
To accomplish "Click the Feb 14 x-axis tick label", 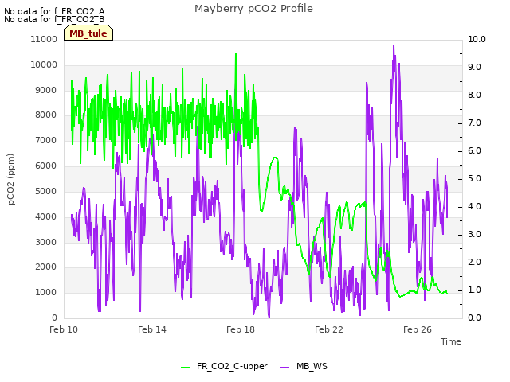I will [152, 329].
